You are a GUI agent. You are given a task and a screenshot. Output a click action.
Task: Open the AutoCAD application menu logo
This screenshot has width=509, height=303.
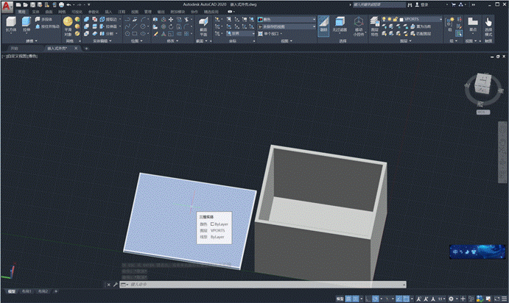[x=7, y=7]
